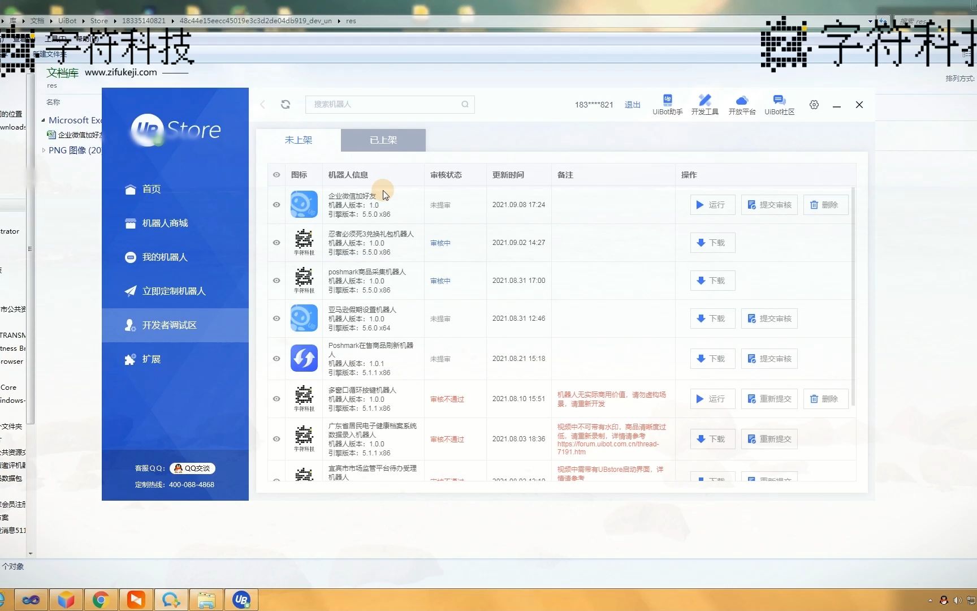Open the UiBot Store taskbar icon

241,600
